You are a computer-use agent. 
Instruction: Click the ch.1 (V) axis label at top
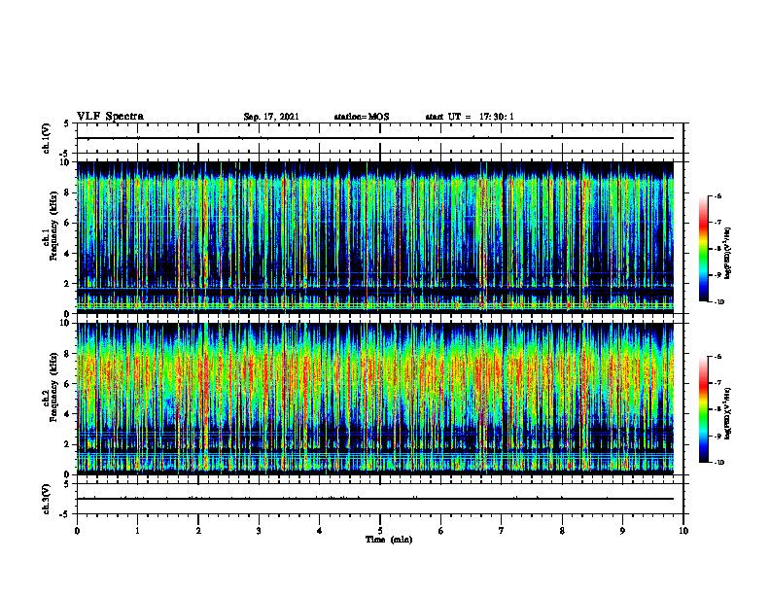[x=47, y=138]
